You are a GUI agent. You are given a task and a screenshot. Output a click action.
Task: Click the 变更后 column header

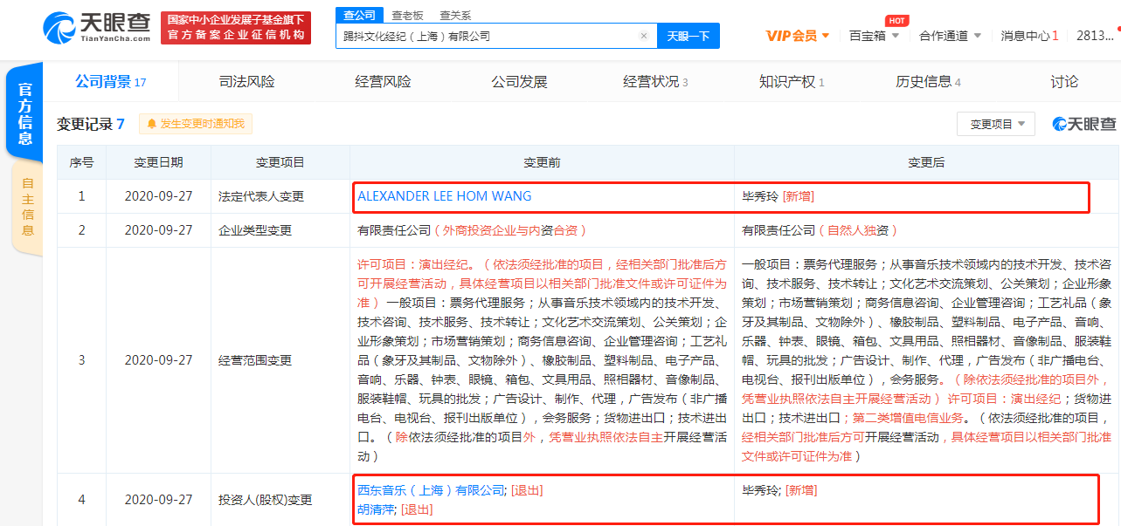tap(926, 162)
